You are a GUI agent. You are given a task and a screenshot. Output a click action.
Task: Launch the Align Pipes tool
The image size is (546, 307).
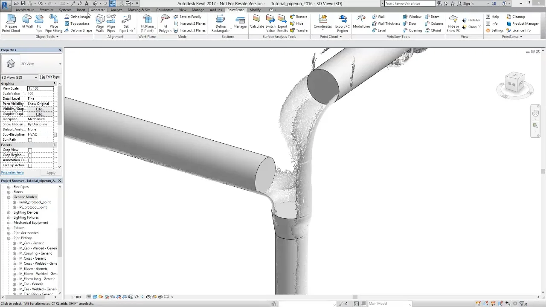click(x=111, y=23)
